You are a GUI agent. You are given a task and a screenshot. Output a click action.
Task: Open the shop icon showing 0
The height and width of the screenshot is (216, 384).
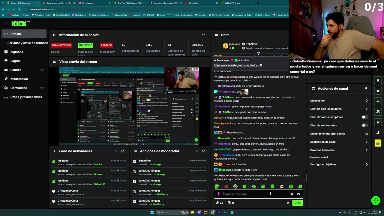coord(231,203)
